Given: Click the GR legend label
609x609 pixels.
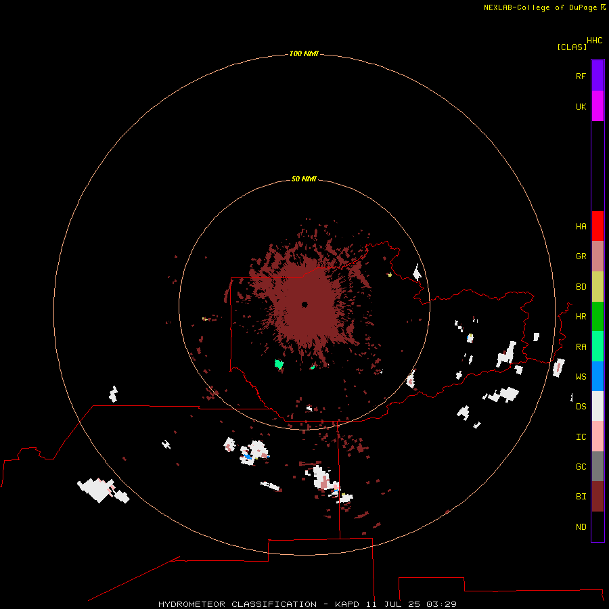Looking at the screenshot, I should pyautogui.click(x=581, y=256).
